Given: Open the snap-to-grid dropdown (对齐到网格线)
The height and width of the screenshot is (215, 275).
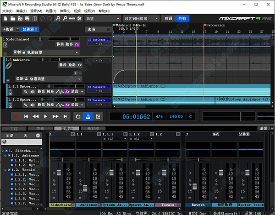Looking at the screenshot, I should (x=141, y=18).
